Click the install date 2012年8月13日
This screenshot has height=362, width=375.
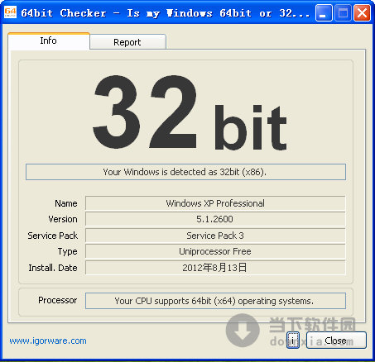coord(215,268)
